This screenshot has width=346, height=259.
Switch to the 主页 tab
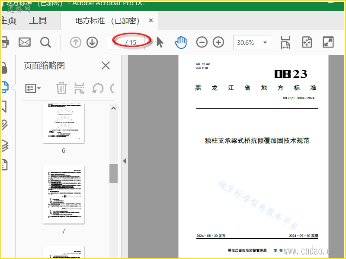tap(9, 20)
